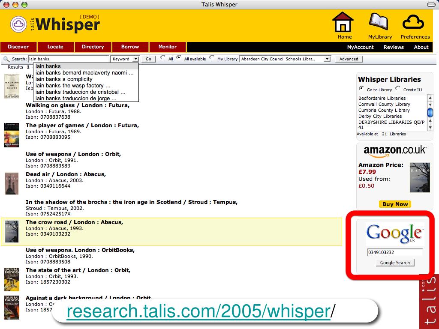
Task: Open the Keyword search type dropdown
Action: point(125,59)
